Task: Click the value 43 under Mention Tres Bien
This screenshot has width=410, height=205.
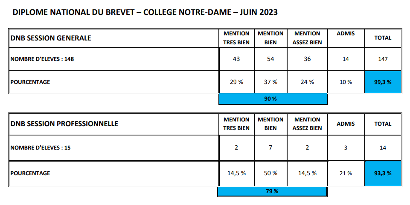Action: point(236,59)
